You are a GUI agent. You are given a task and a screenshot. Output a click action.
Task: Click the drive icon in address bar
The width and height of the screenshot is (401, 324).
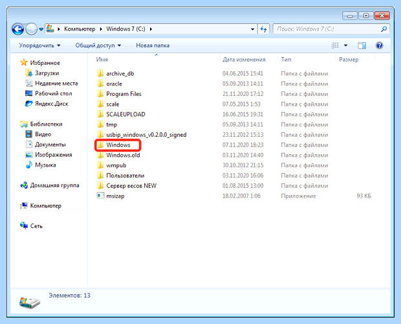coord(50,29)
